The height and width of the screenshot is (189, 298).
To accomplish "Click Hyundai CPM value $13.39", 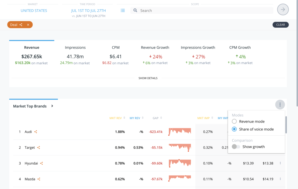I will coord(248,163).
